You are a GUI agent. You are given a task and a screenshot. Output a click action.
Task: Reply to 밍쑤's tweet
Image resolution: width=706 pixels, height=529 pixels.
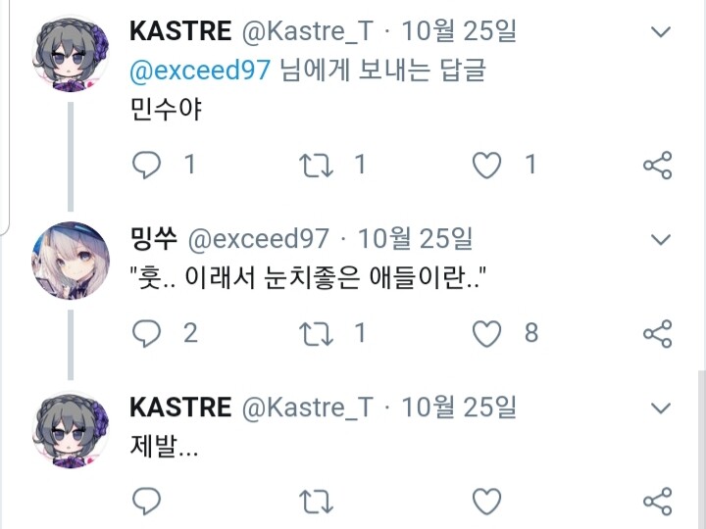click(146, 333)
